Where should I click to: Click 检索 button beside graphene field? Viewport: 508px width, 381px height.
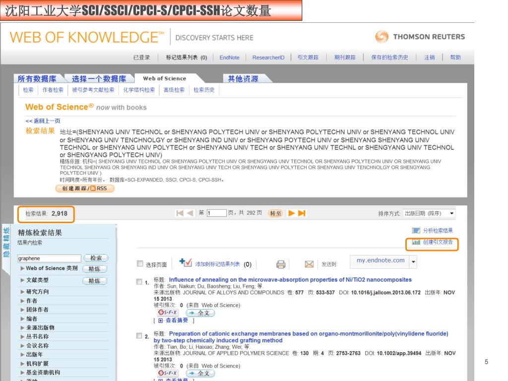pyautogui.click(x=96, y=258)
